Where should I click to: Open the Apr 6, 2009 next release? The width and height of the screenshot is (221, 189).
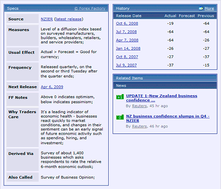[x=52, y=87]
